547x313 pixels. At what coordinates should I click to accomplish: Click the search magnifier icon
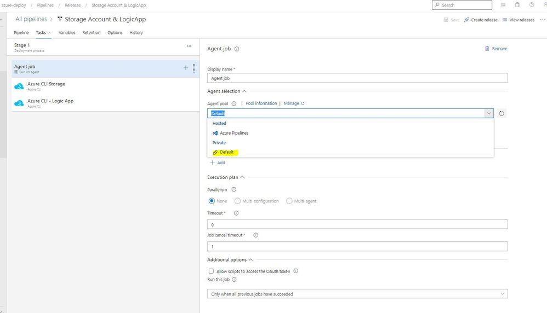click(x=437, y=5)
